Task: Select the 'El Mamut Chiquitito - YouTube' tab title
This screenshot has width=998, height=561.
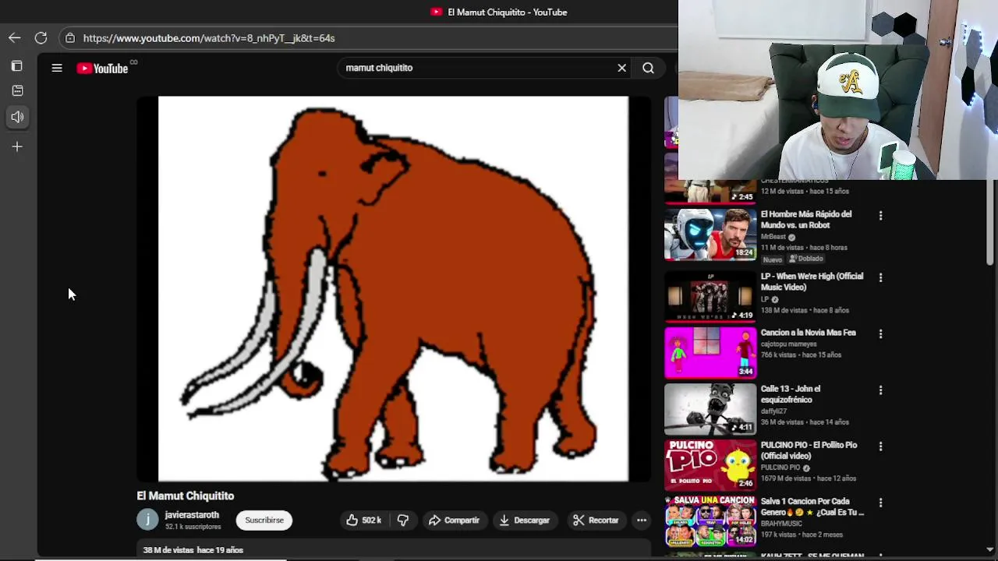Action: pyautogui.click(x=508, y=12)
